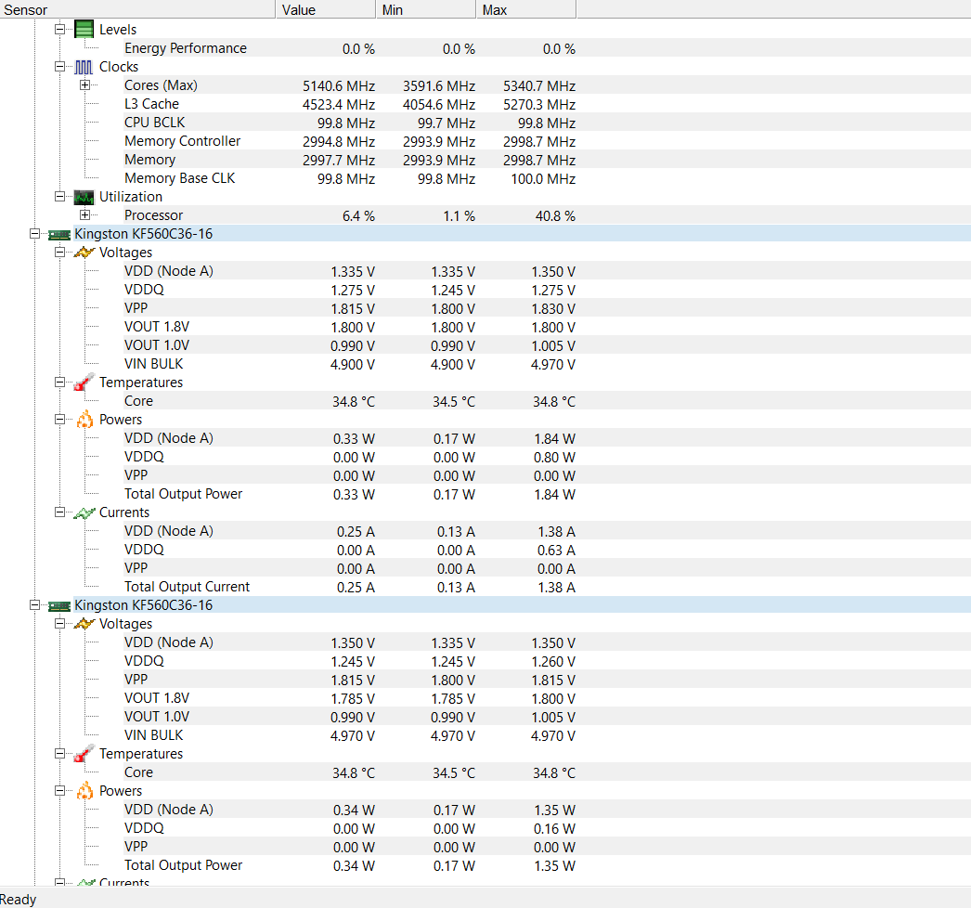Collapse the Utilization section
The image size is (971, 908).
point(59,196)
